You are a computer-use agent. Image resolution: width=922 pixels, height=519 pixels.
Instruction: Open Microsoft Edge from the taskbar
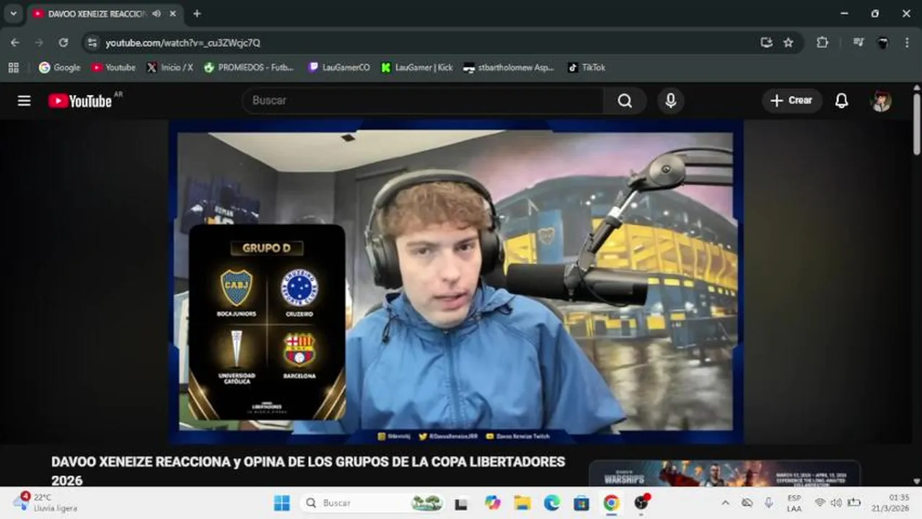(552, 502)
